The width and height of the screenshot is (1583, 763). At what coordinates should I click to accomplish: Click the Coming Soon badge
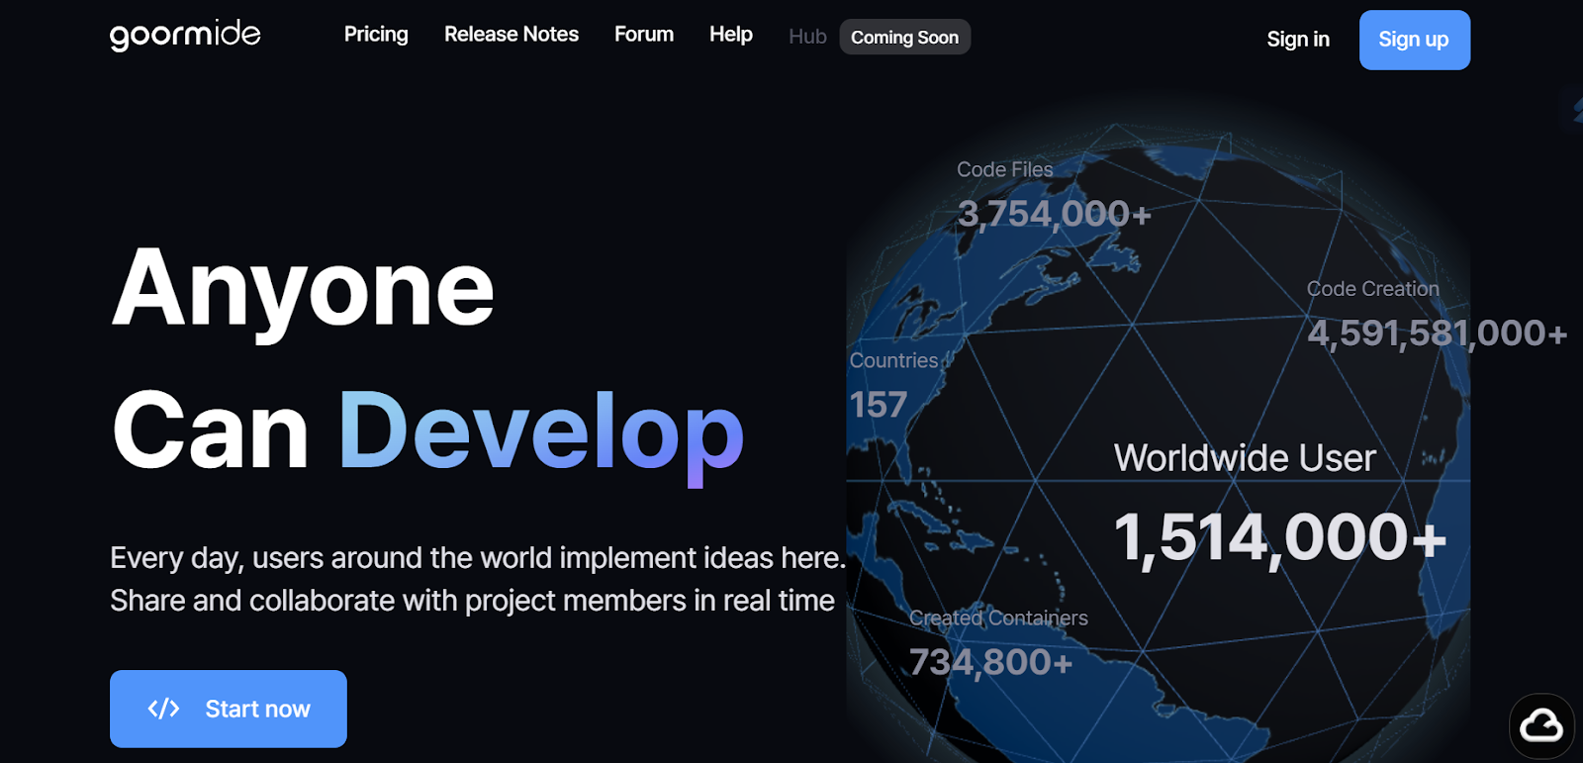tap(905, 38)
